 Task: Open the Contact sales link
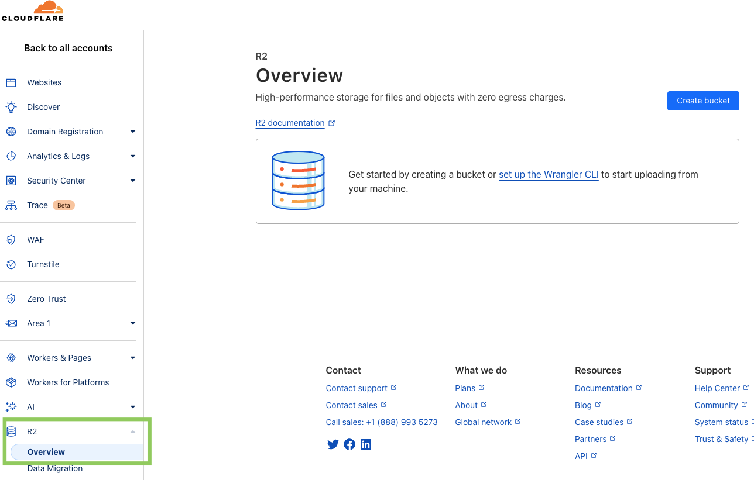(352, 405)
